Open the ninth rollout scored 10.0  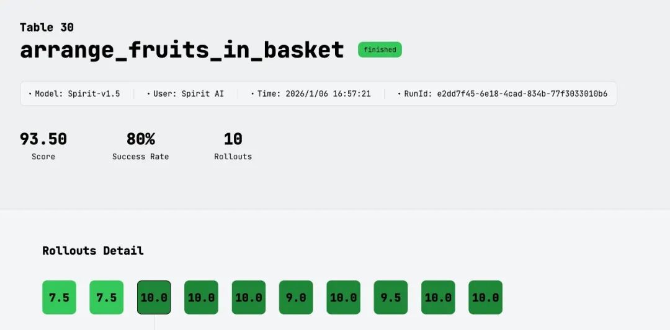[x=438, y=297]
